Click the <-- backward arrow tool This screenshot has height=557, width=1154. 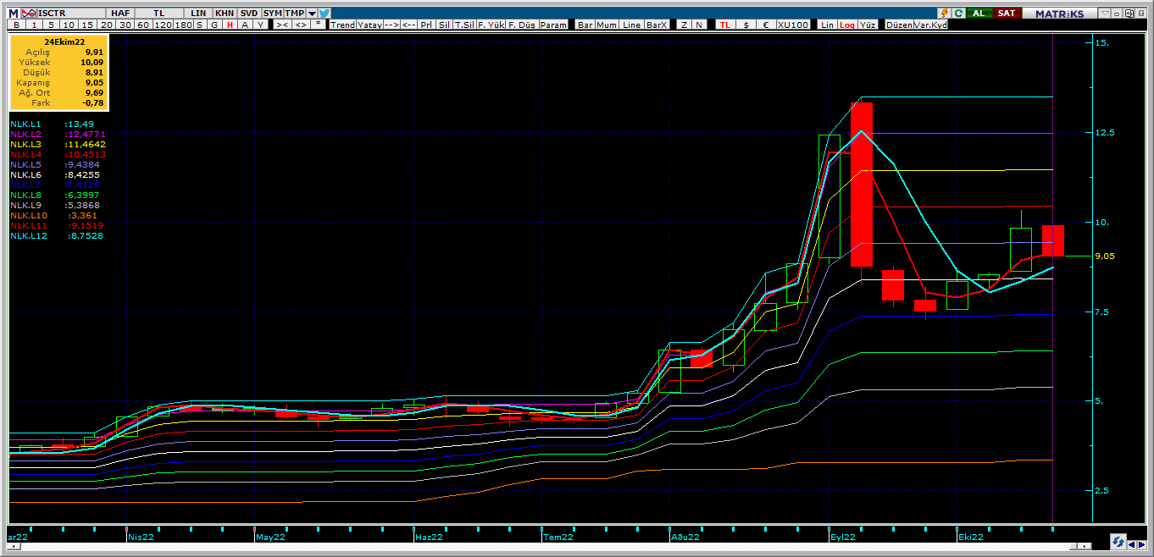[408, 25]
